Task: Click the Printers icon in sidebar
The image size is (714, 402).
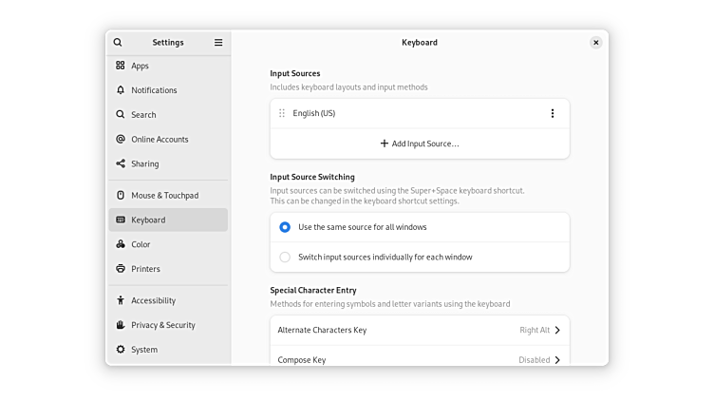Action: click(x=121, y=269)
